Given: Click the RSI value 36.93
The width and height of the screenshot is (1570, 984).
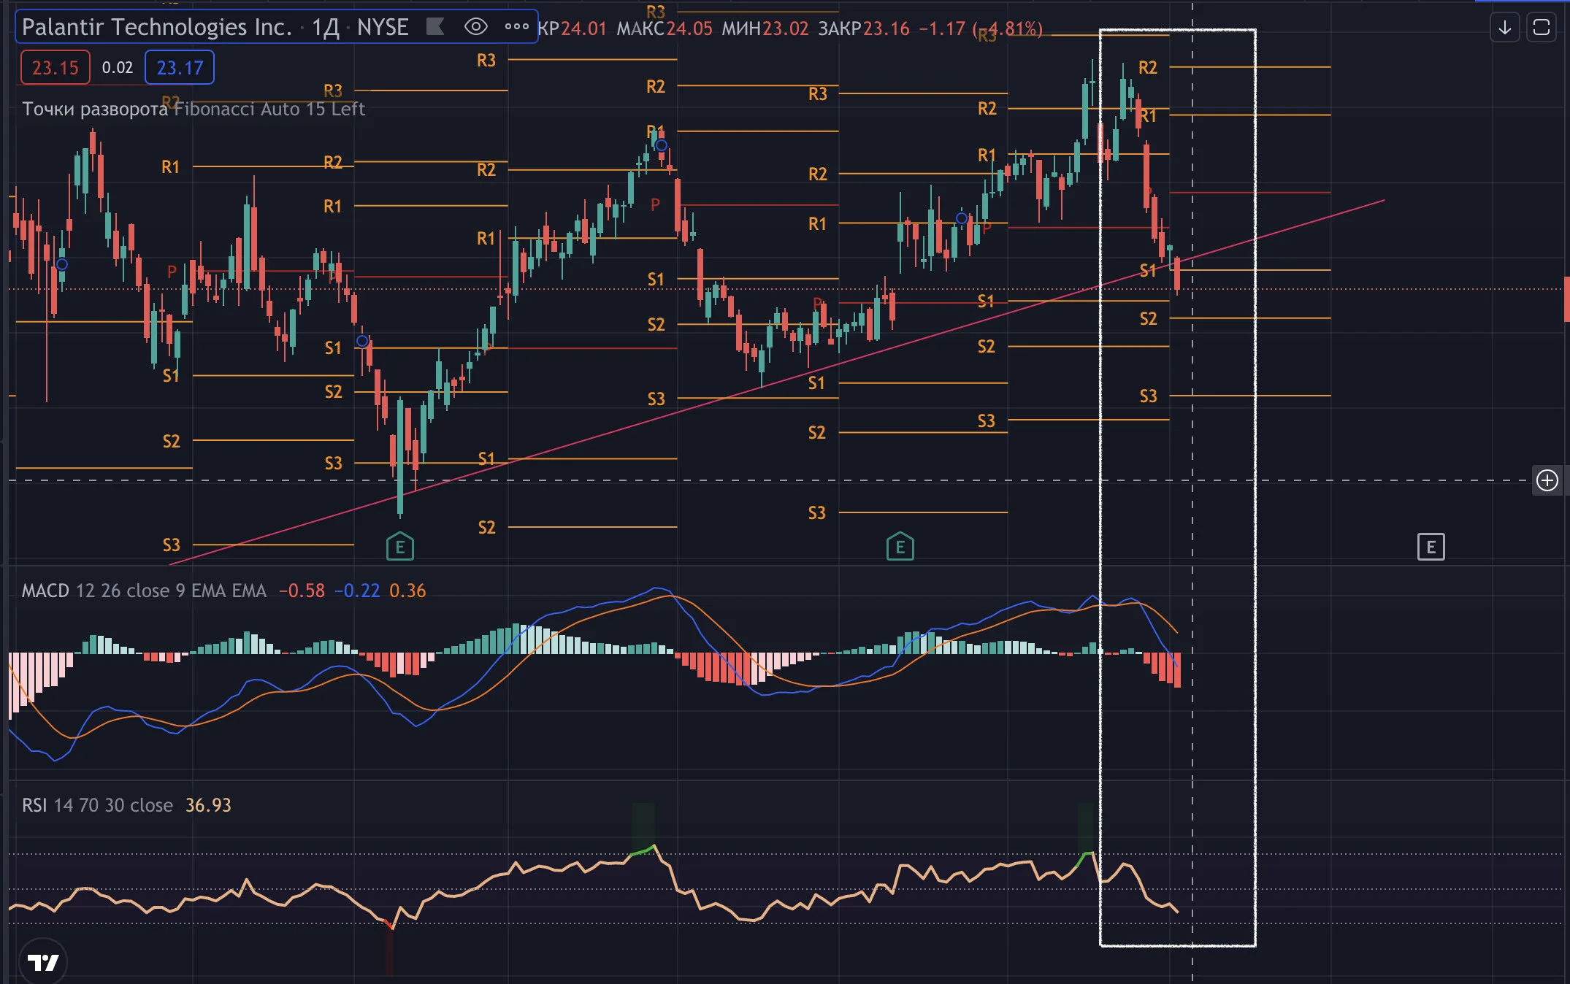Looking at the screenshot, I should 208,805.
